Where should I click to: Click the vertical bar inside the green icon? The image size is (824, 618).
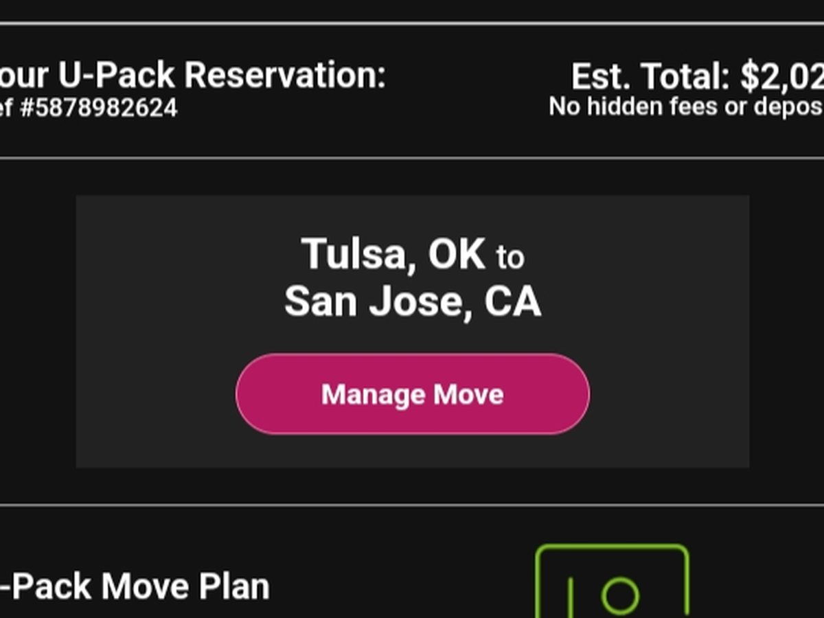point(570,597)
